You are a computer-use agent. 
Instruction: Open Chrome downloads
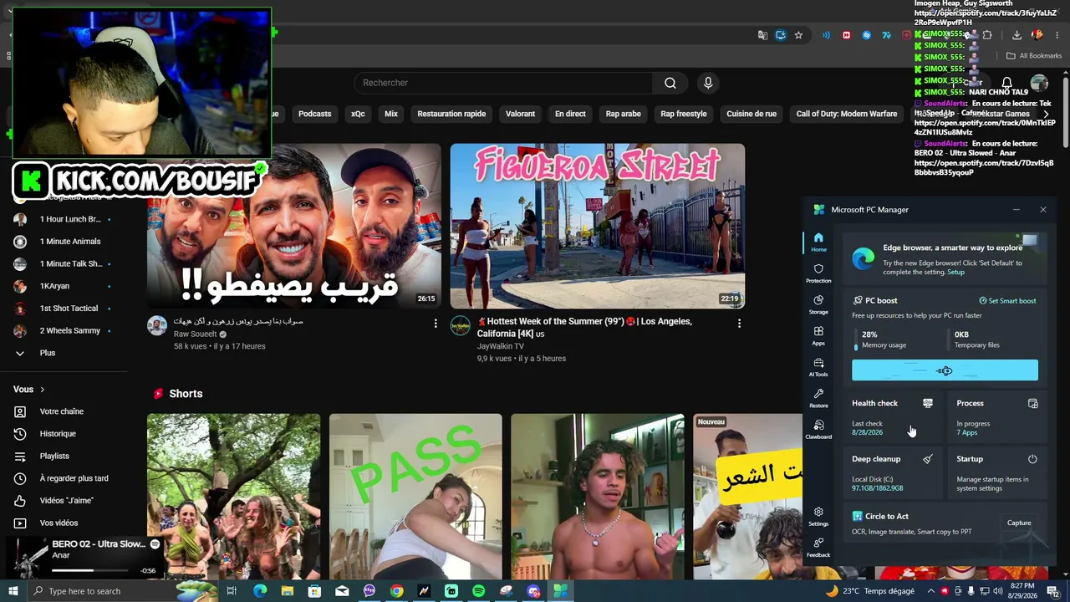pos(1016,35)
